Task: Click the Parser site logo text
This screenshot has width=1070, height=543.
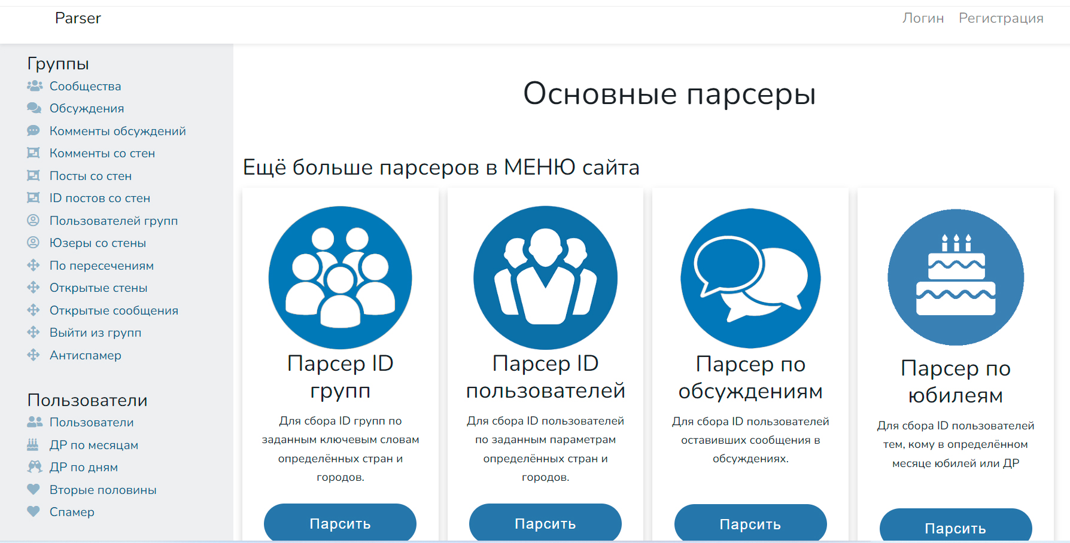Action: [78, 19]
